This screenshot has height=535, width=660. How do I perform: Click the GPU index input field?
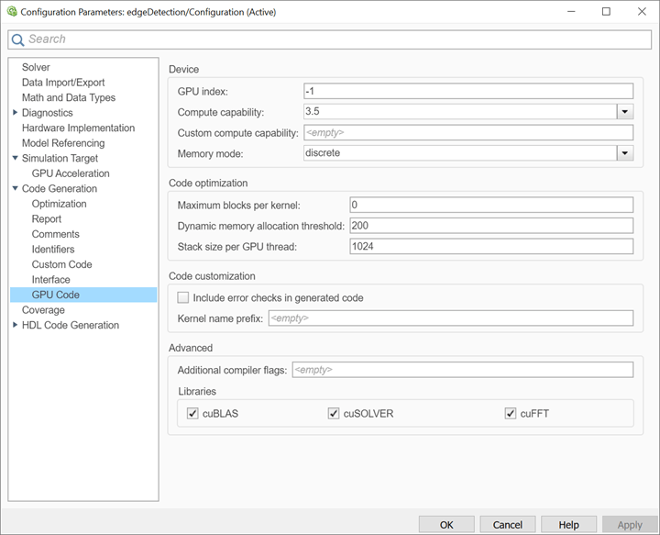pyautogui.click(x=467, y=91)
